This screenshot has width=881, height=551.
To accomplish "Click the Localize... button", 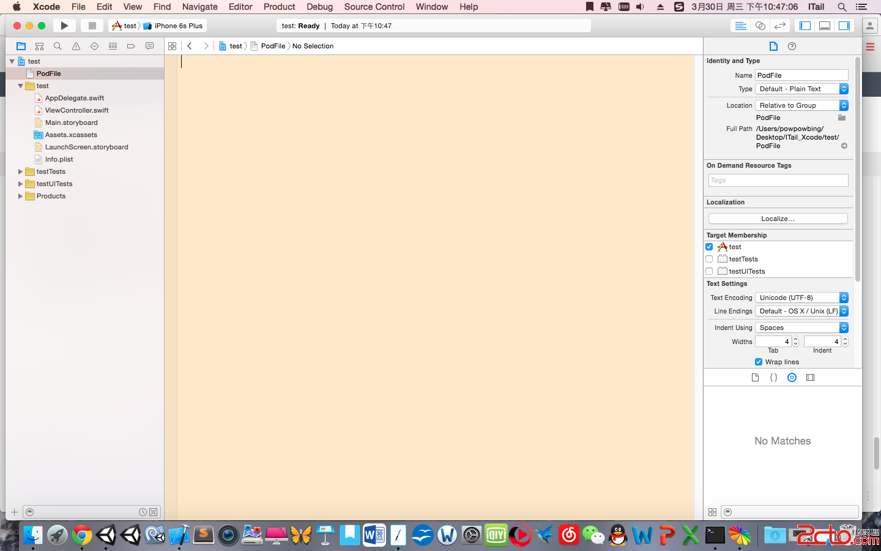I will (778, 219).
